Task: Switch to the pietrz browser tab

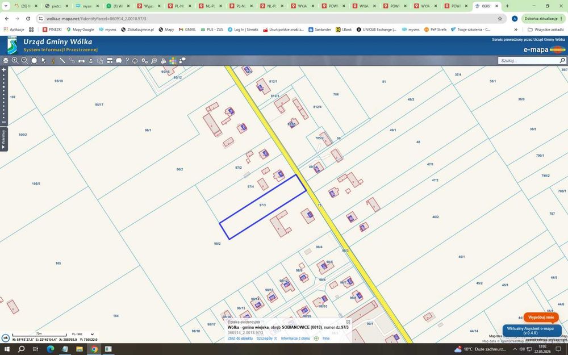Action: (x=56, y=6)
